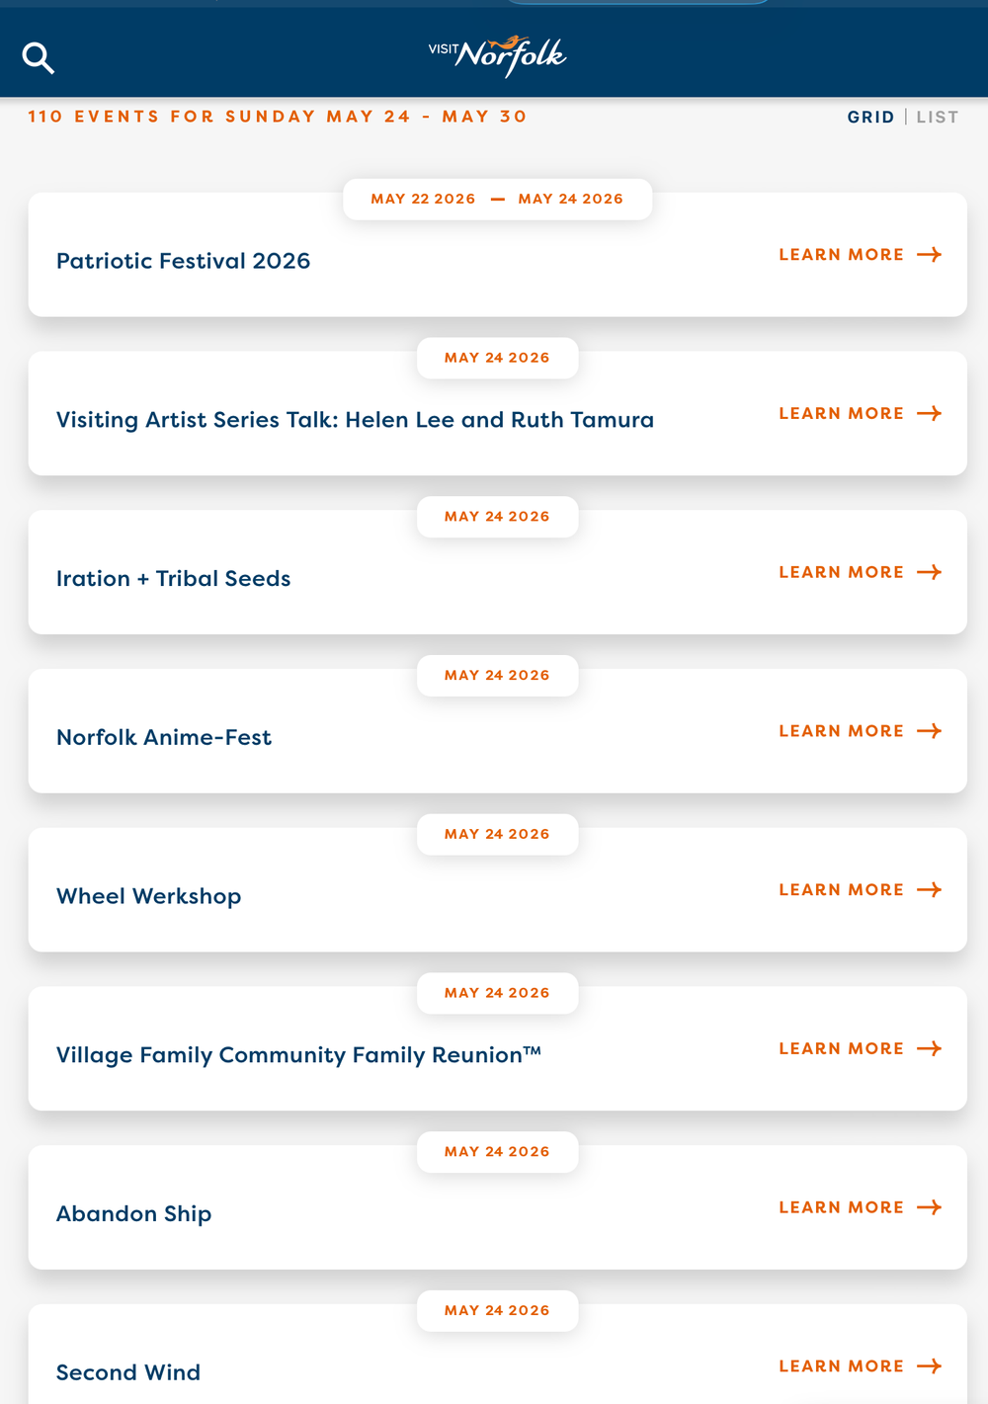Screen dimensions: 988x1404
Task: Open Learn More for Village Family Community Reunion
Action: (x=841, y=1048)
